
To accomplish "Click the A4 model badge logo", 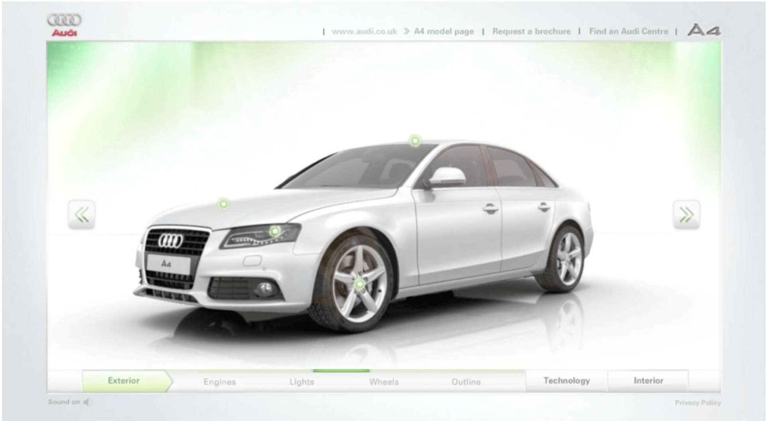I will click(x=704, y=31).
